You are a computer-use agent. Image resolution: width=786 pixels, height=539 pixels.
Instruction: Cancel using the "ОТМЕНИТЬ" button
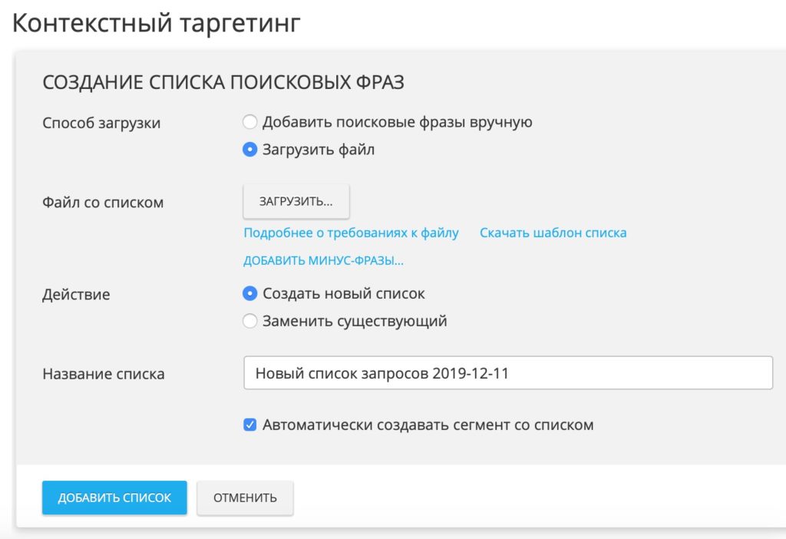click(x=245, y=498)
